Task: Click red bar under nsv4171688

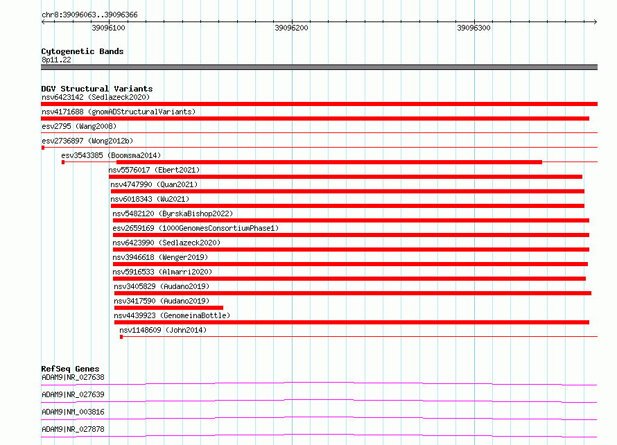Action: pyautogui.click(x=315, y=119)
